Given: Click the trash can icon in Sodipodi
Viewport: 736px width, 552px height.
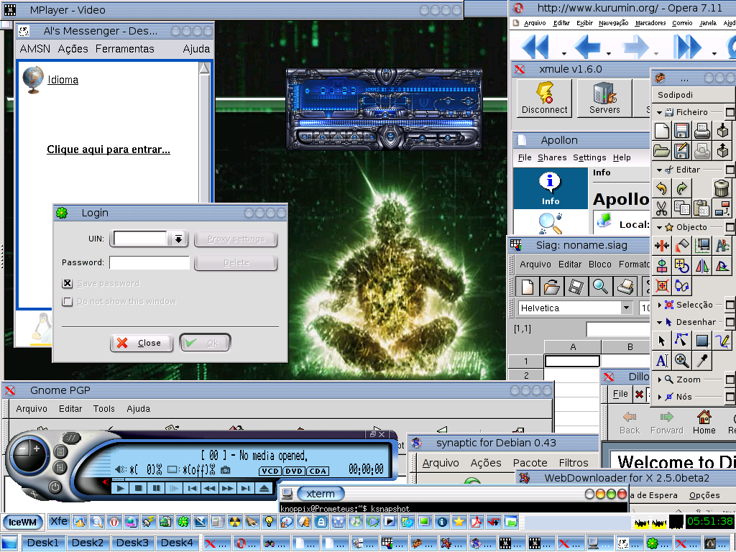Looking at the screenshot, I should (722, 188).
